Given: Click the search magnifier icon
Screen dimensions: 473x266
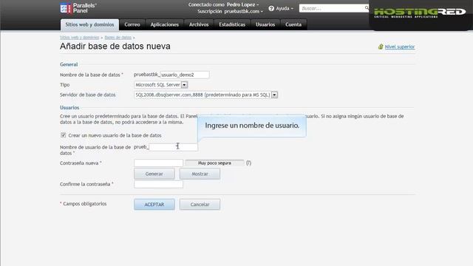Looking at the screenshot, I should (367, 8).
